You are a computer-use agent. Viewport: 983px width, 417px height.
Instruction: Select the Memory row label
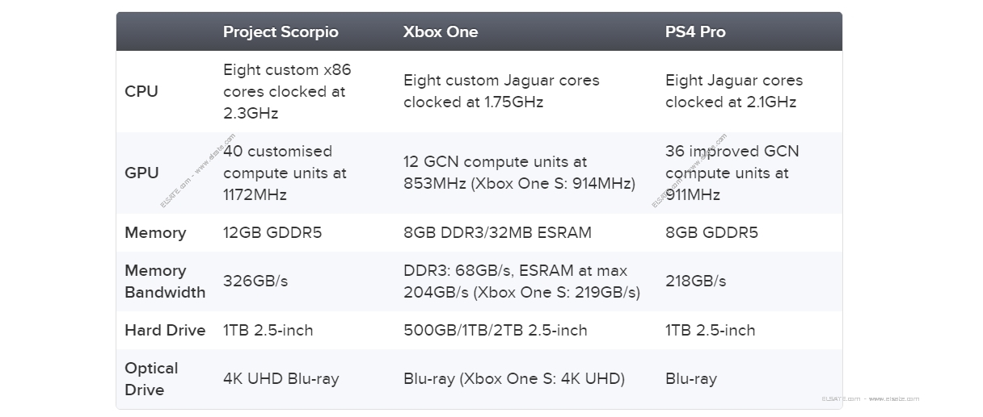coord(155,232)
